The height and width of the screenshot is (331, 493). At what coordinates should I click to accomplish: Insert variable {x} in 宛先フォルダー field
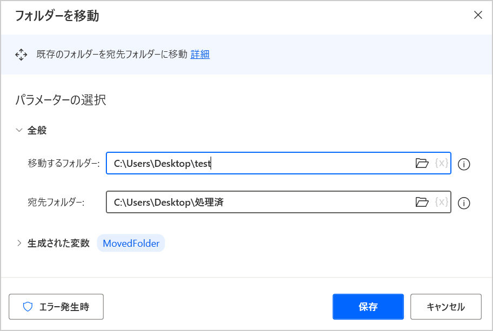(x=441, y=202)
